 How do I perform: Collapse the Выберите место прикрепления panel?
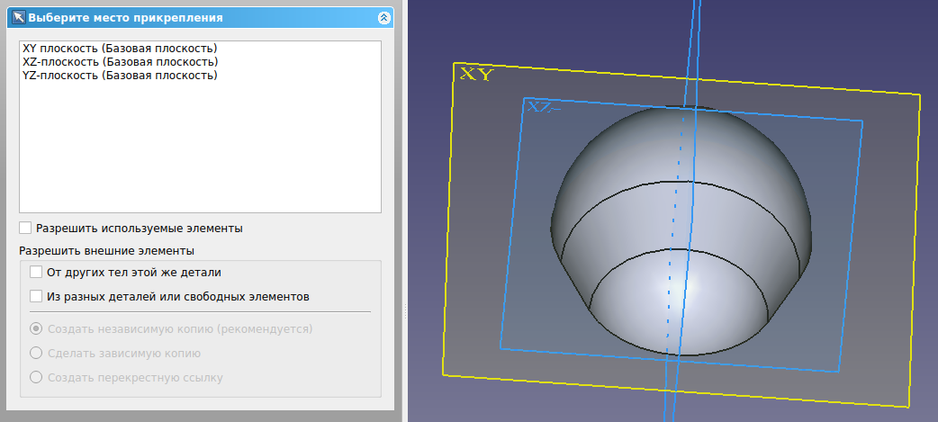coord(384,18)
